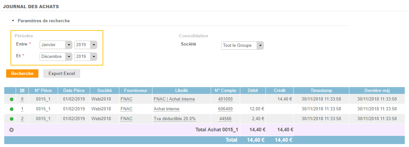Open the end year 2019 dropdown
409x147 pixels.
86,57
